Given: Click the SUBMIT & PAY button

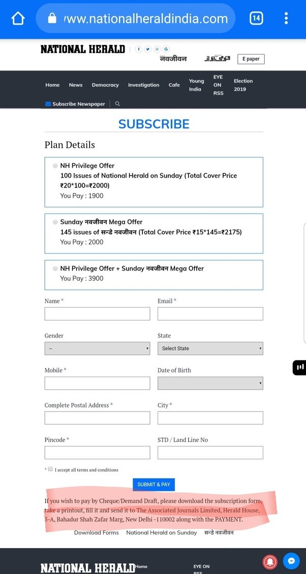Looking at the screenshot, I should tap(154, 484).
